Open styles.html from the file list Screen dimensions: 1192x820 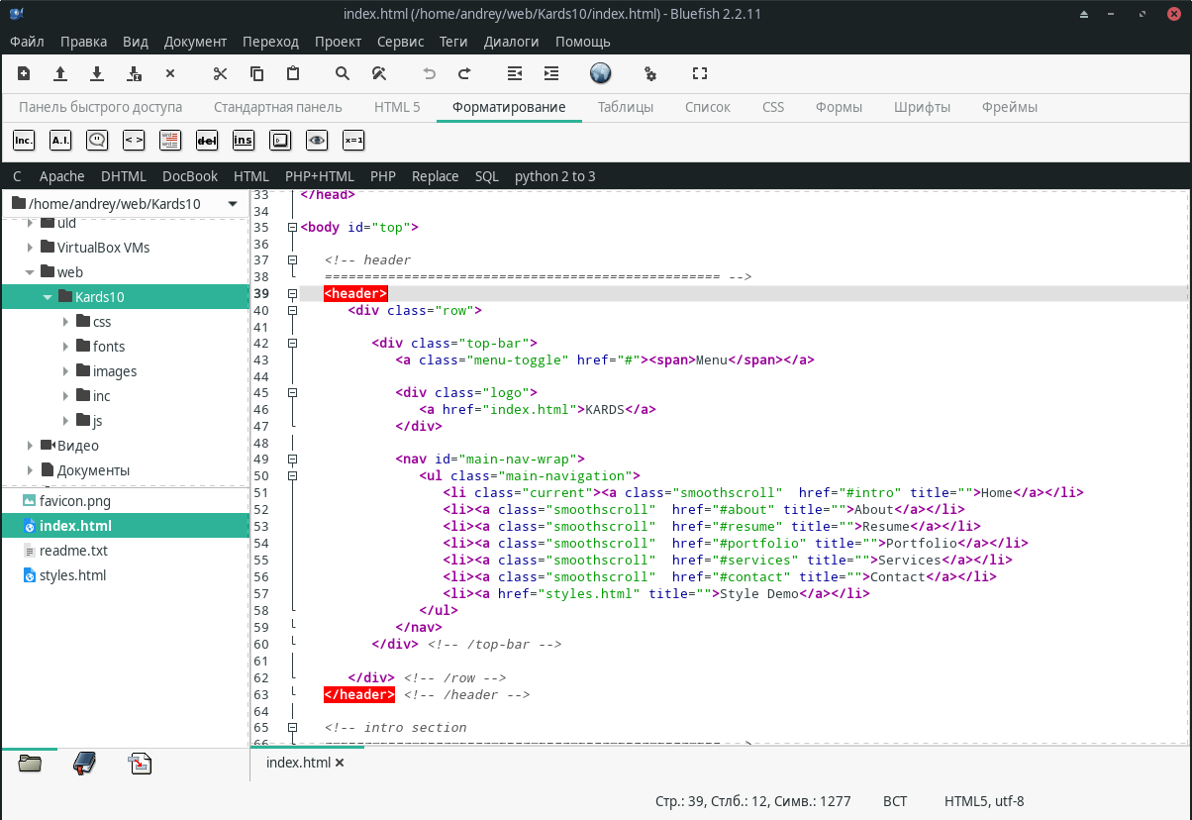click(72, 575)
